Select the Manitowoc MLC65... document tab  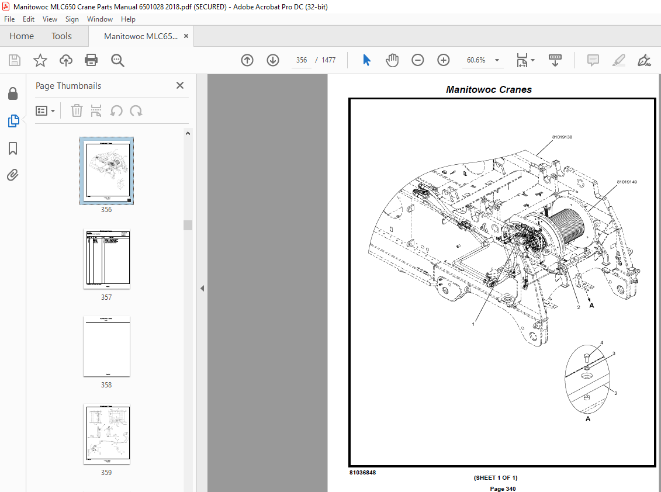tap(141, 36)
